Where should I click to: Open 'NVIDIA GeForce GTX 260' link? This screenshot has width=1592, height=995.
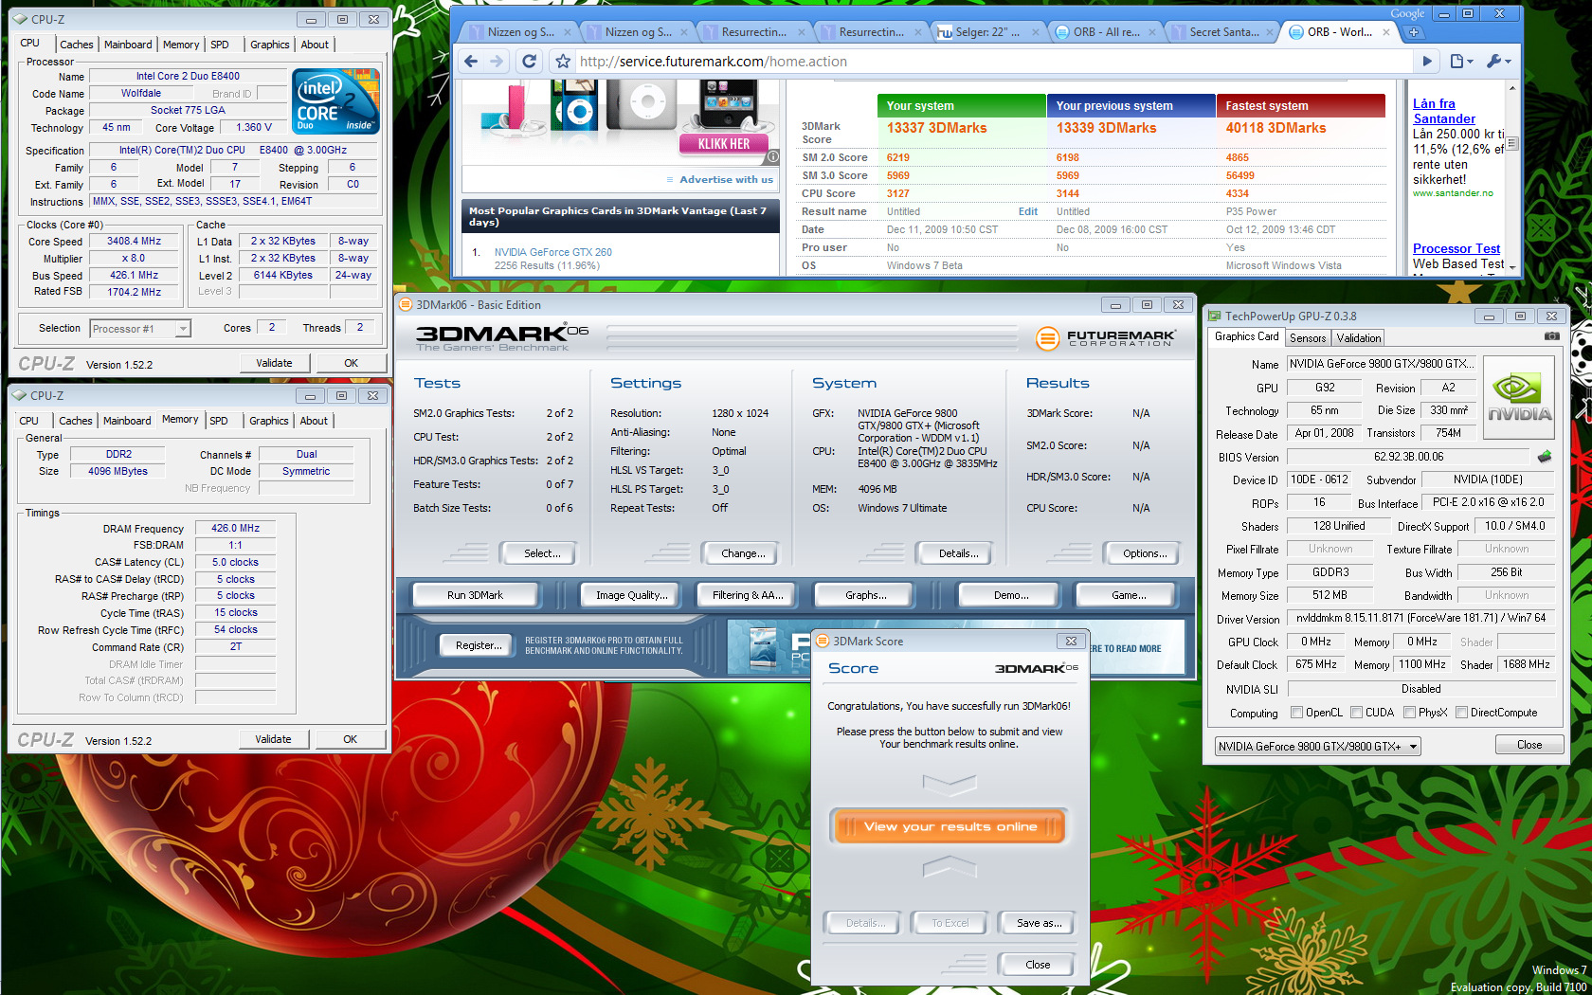coord(553,252)
